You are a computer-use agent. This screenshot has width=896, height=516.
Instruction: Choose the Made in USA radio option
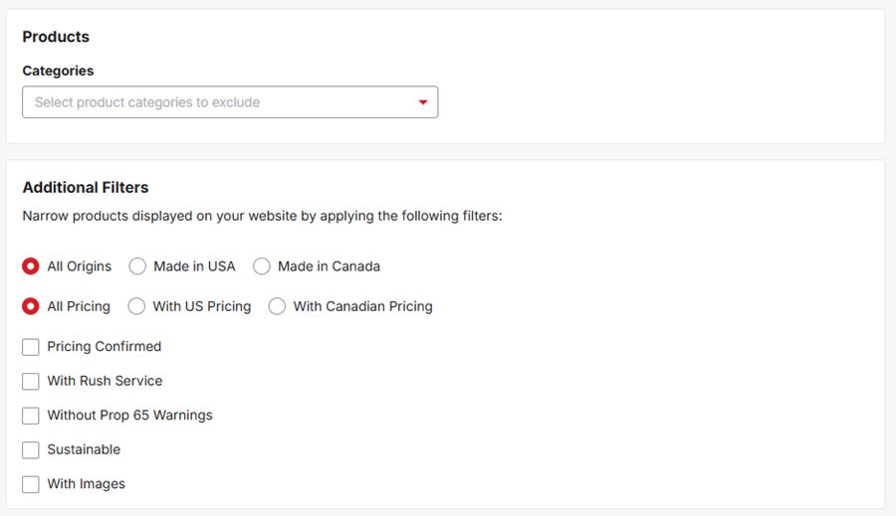point(137,266)
